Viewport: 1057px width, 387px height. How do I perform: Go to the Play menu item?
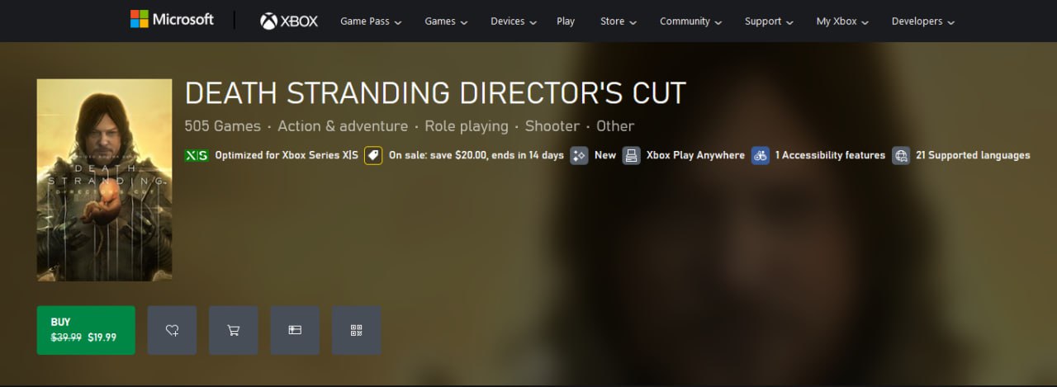pyautogui.click(x=566, y=21)
